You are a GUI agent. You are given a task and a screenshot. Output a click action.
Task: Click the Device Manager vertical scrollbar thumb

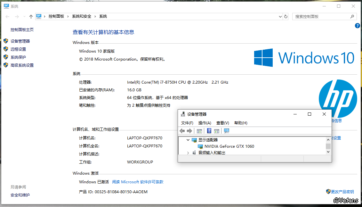(x=328, y=146)
